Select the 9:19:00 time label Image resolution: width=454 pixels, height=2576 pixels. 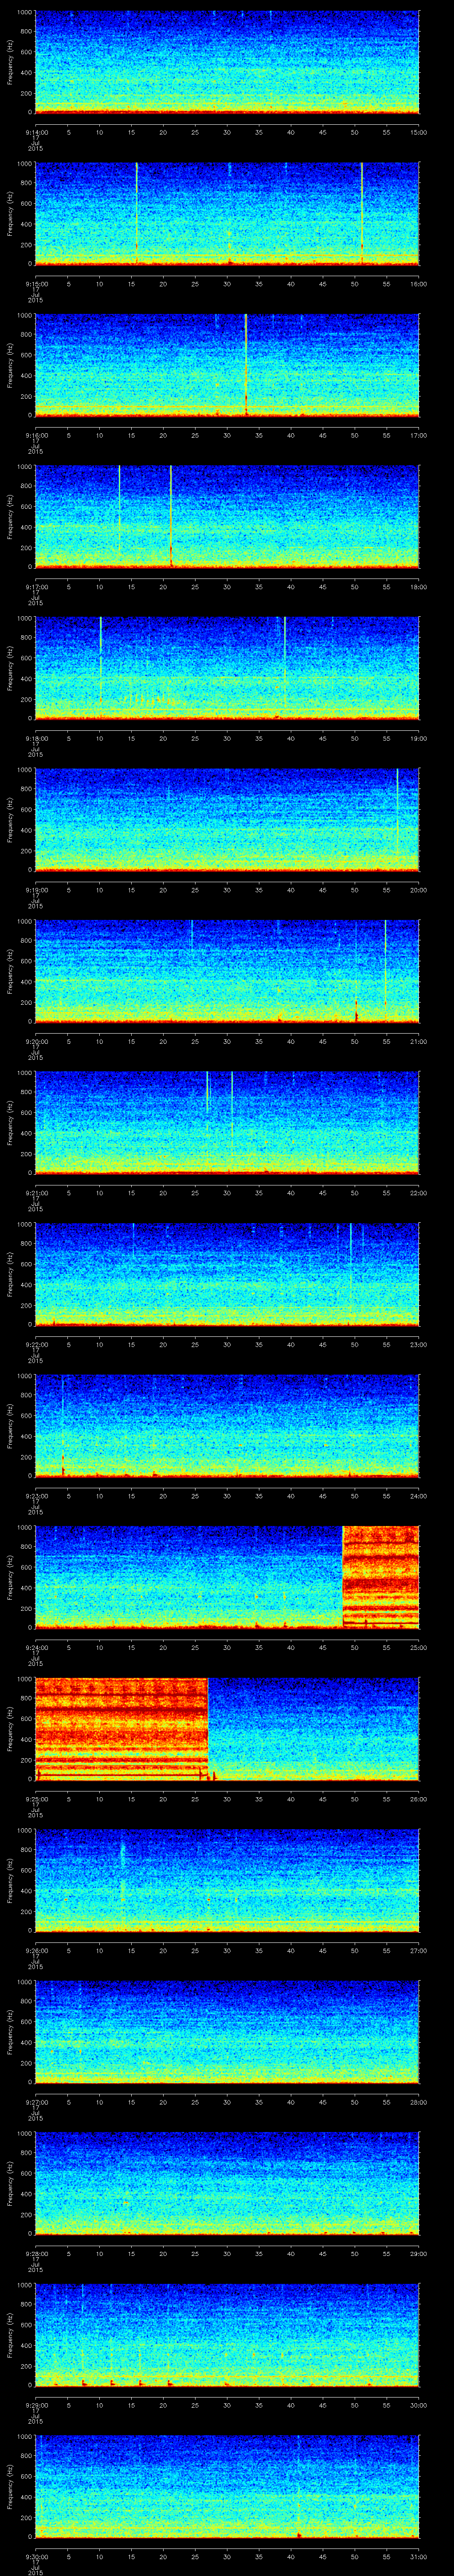pyautogui.click(x=36, y=890)
